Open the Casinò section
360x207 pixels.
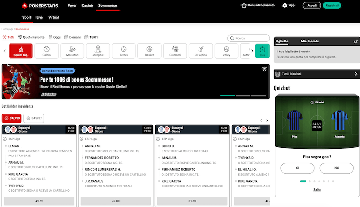(x=87, y=6)
